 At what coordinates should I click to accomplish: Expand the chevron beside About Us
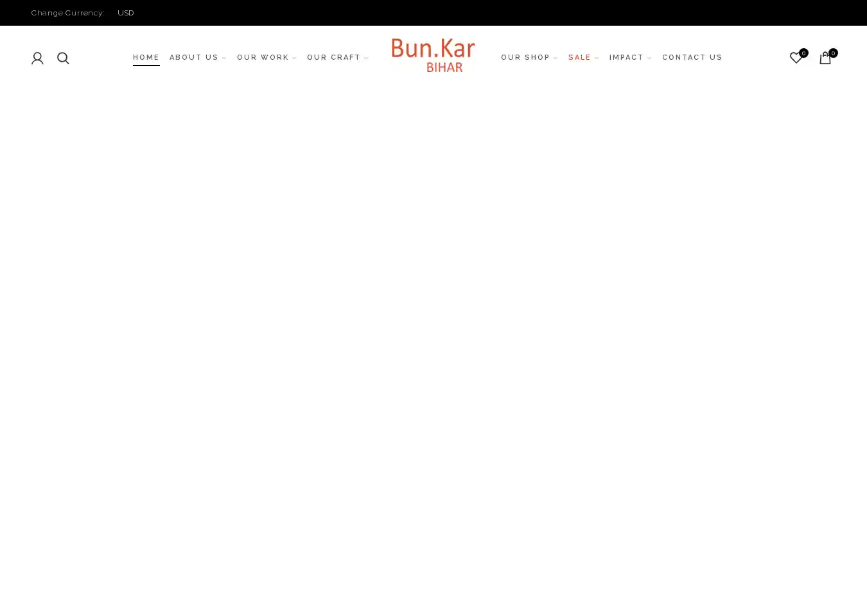point(224,58)
